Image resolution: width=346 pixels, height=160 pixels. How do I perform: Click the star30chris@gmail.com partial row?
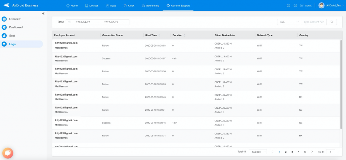[196, 145]
